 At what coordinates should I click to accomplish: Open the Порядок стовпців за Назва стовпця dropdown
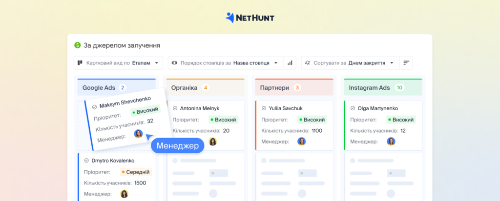226,63
